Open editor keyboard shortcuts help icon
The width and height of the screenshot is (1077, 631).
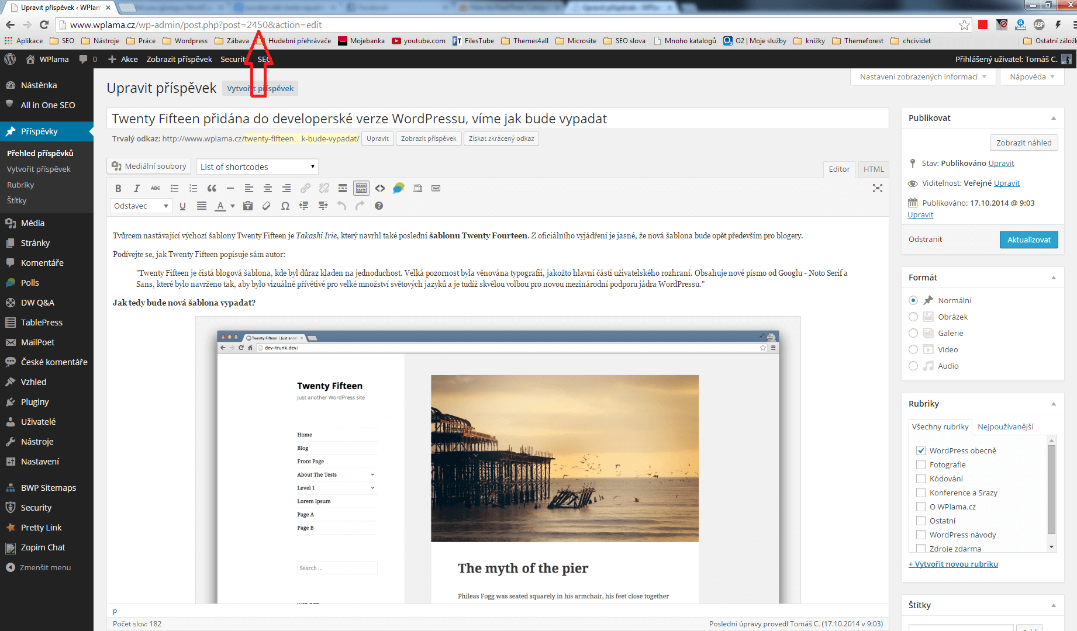[x=379, y=206]
